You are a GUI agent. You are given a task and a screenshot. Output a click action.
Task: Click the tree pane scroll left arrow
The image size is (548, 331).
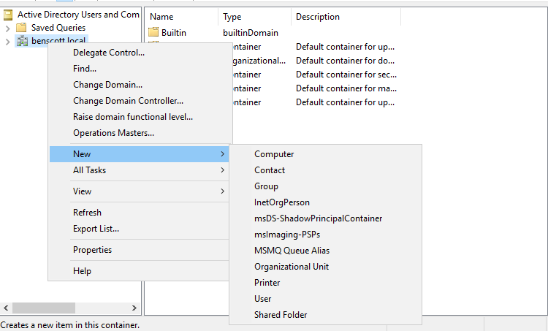pyautogui.click(x=6, y=308)
